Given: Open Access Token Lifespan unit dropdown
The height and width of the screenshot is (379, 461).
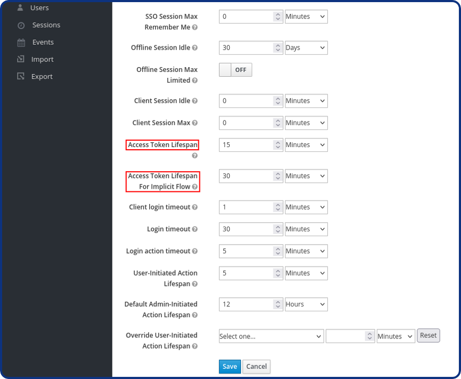Looking at the screenshot, I should (306, 144).
